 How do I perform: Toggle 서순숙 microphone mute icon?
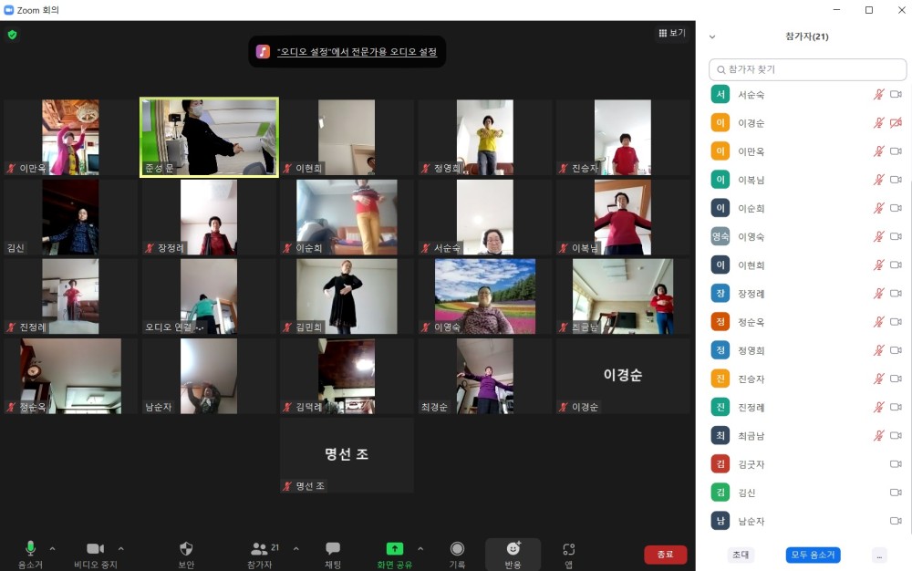[x=879, y=94]
